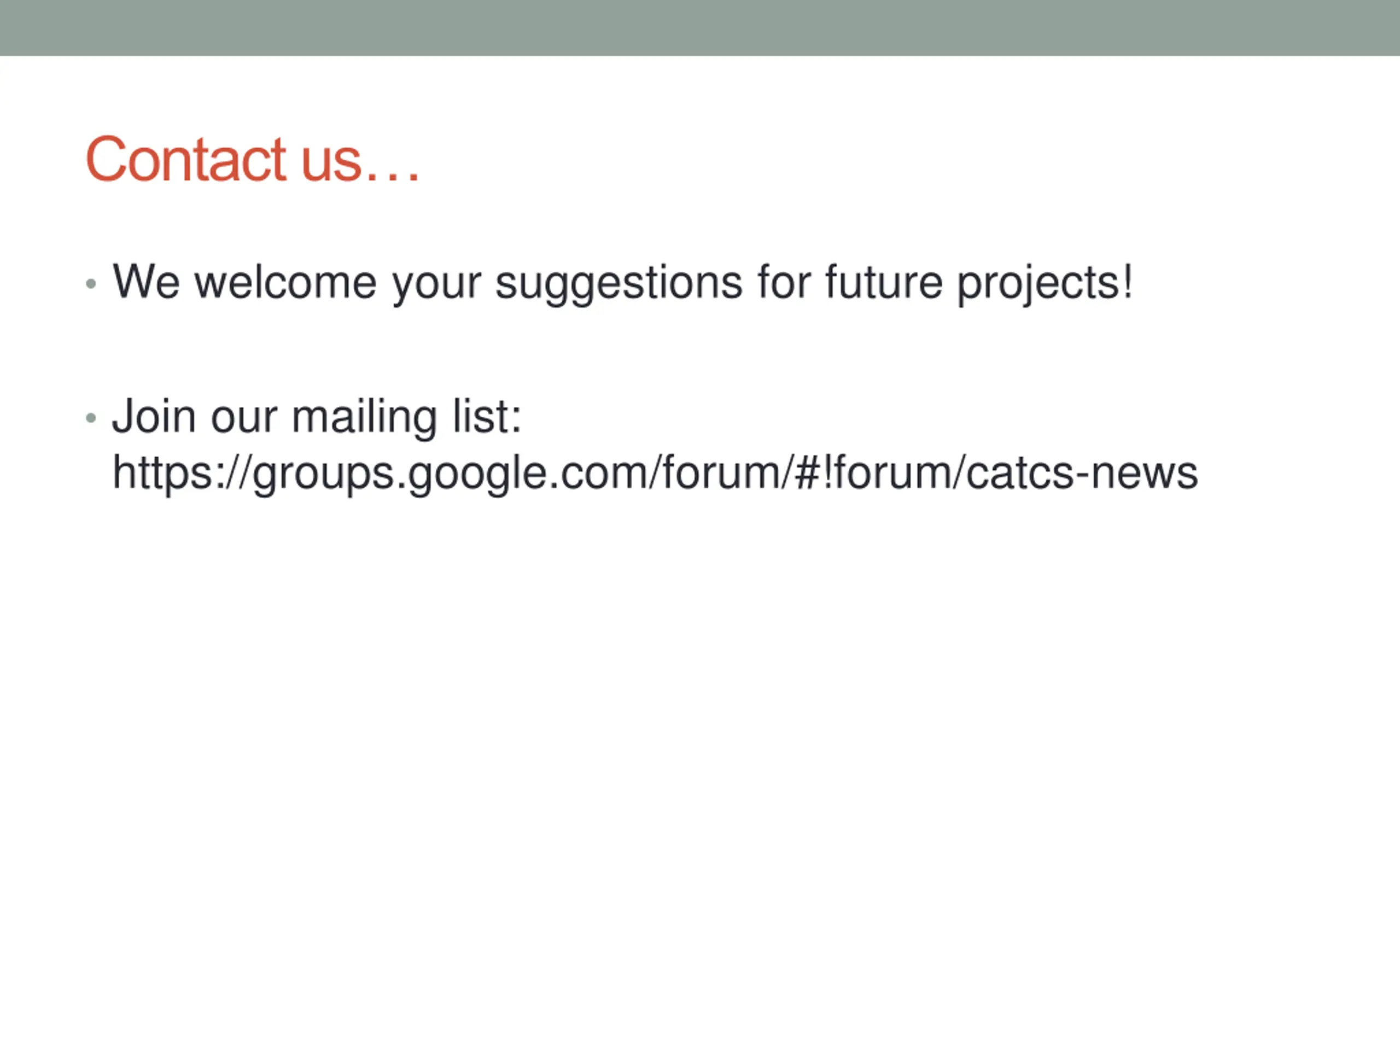Screen dimensions: 1400x1050
Task: Click the word 'We' starting first bullet
Action: click(x=146, y=281)
